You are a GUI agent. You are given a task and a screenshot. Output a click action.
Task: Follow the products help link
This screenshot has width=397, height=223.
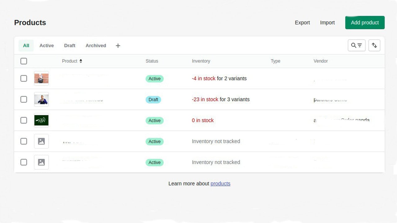click(221, 184)
